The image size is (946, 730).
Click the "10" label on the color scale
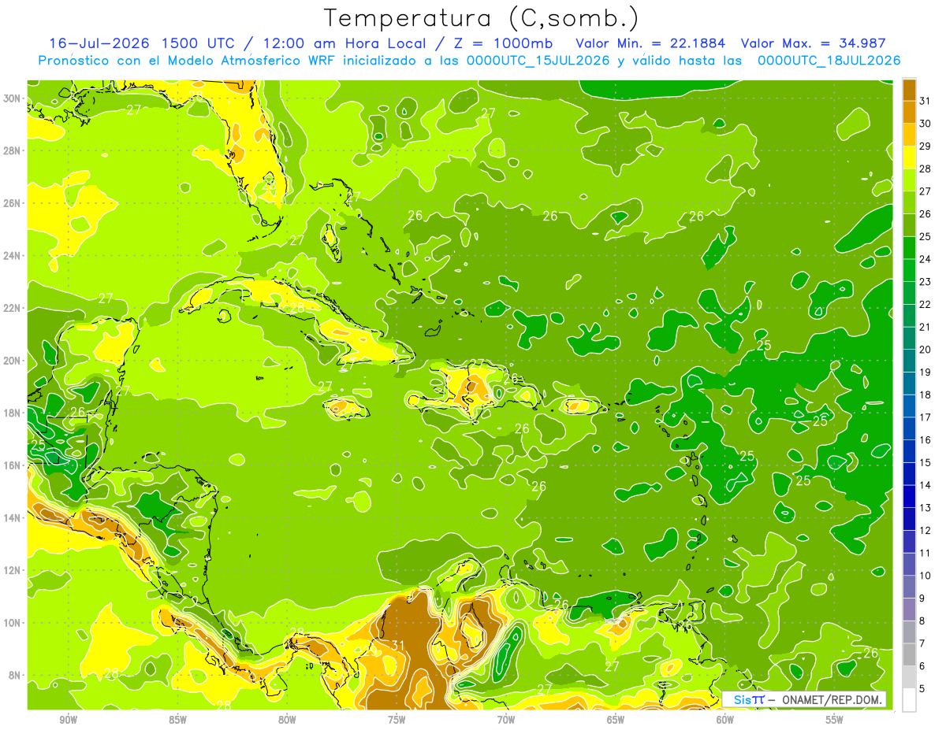click(926, 576)
